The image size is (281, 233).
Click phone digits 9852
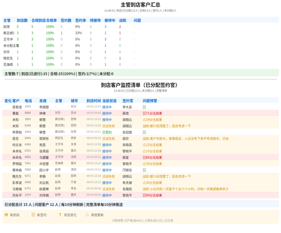point(28,157)
